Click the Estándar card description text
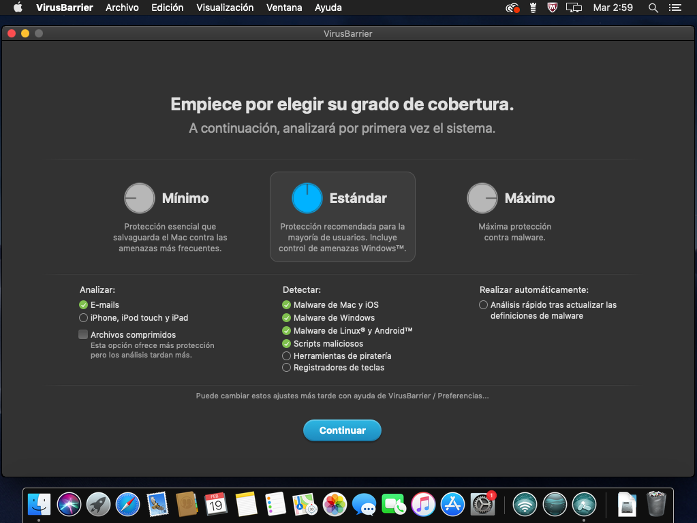The height and width of the screenshot is (523, 697). [x=342, y=237]
